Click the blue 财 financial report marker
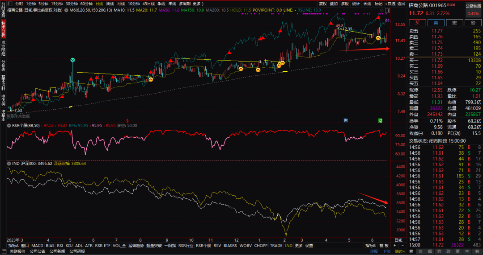Viewport: 483px width, 255px height. [x=346, y=120]
